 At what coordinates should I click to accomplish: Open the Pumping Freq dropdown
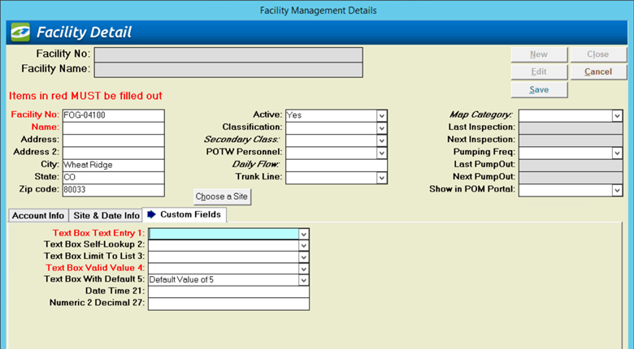click(617, 153)
